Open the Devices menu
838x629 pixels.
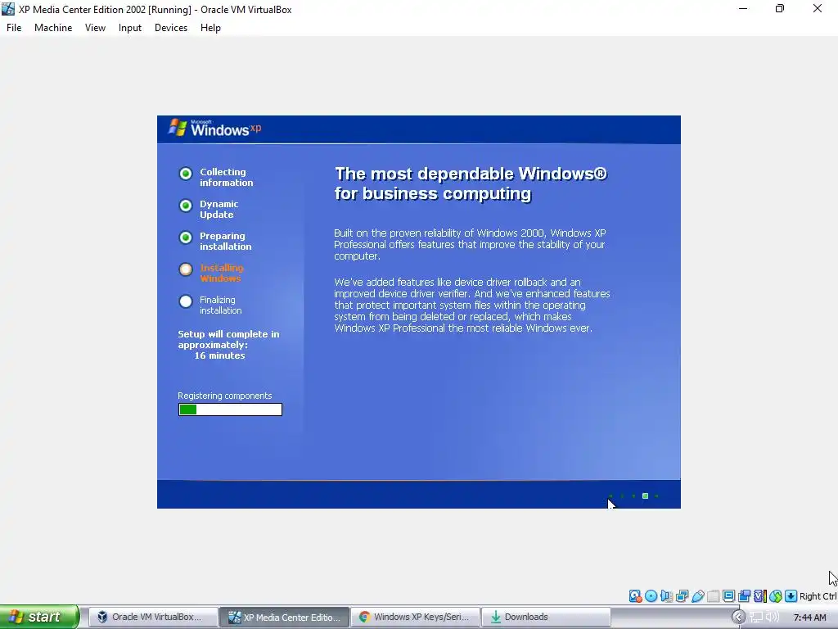point(171,28)
